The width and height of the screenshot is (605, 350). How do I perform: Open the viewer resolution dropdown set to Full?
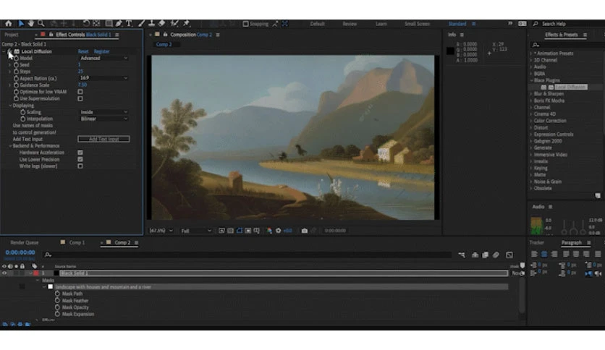point(196,231)
